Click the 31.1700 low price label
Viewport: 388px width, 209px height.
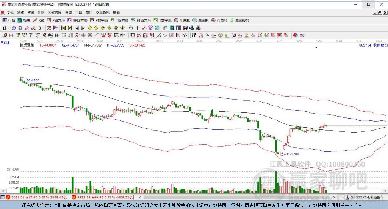pyautogui.click(x=293, y=154)
